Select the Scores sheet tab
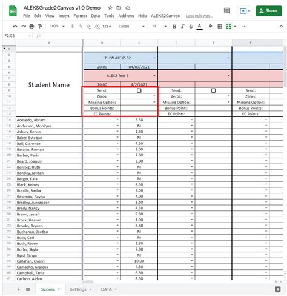This screenshot has height=296, width=287. pos(50,289)
